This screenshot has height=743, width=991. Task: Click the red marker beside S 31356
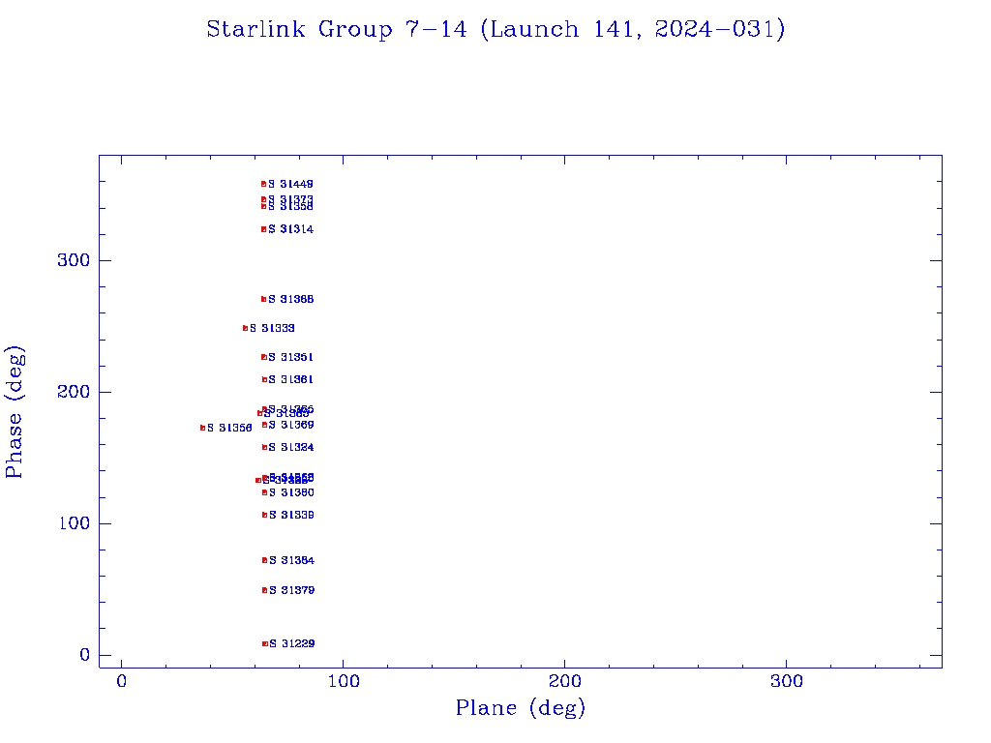(202, 429)
